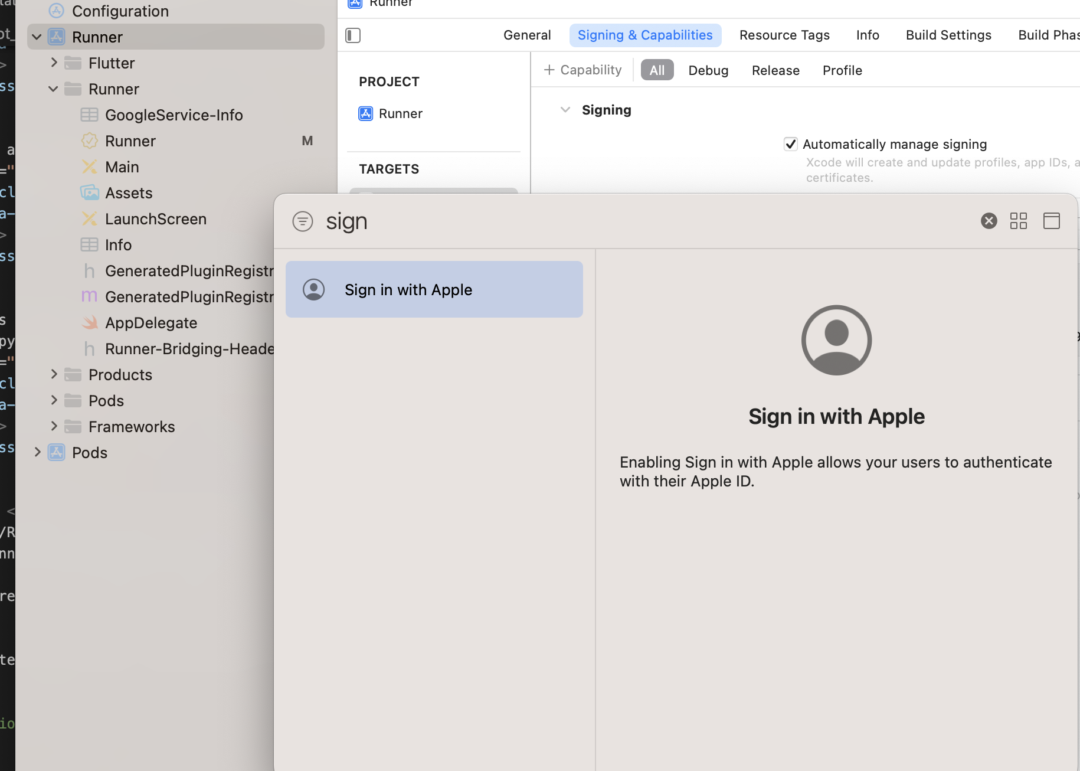
Task: Expand the Flutter folder
Action: tap(54, 63)
